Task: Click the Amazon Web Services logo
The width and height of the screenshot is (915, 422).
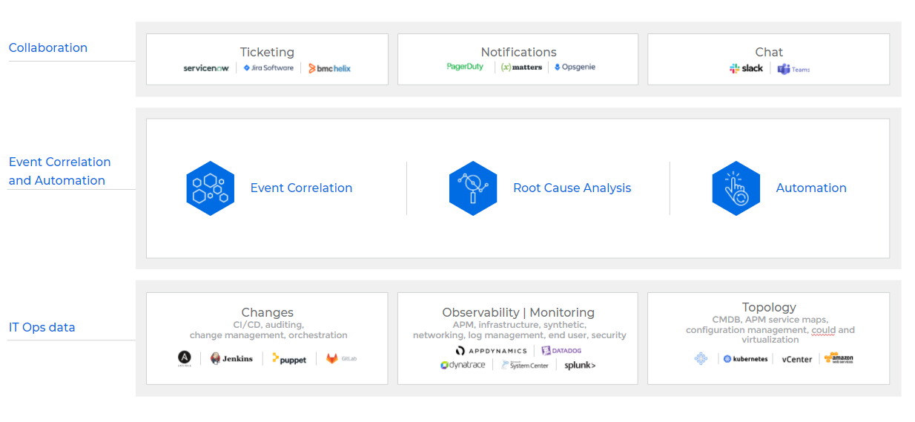Action: point(839,358)
